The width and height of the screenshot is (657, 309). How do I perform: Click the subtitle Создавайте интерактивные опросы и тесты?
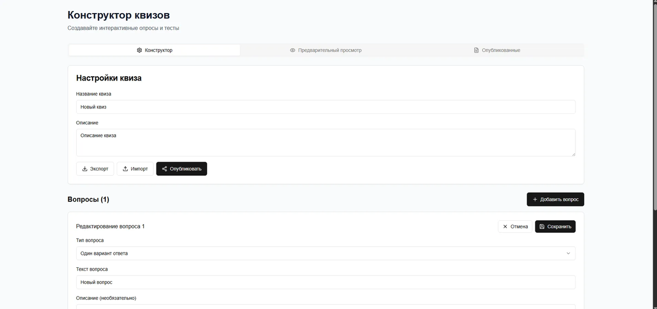123,28
